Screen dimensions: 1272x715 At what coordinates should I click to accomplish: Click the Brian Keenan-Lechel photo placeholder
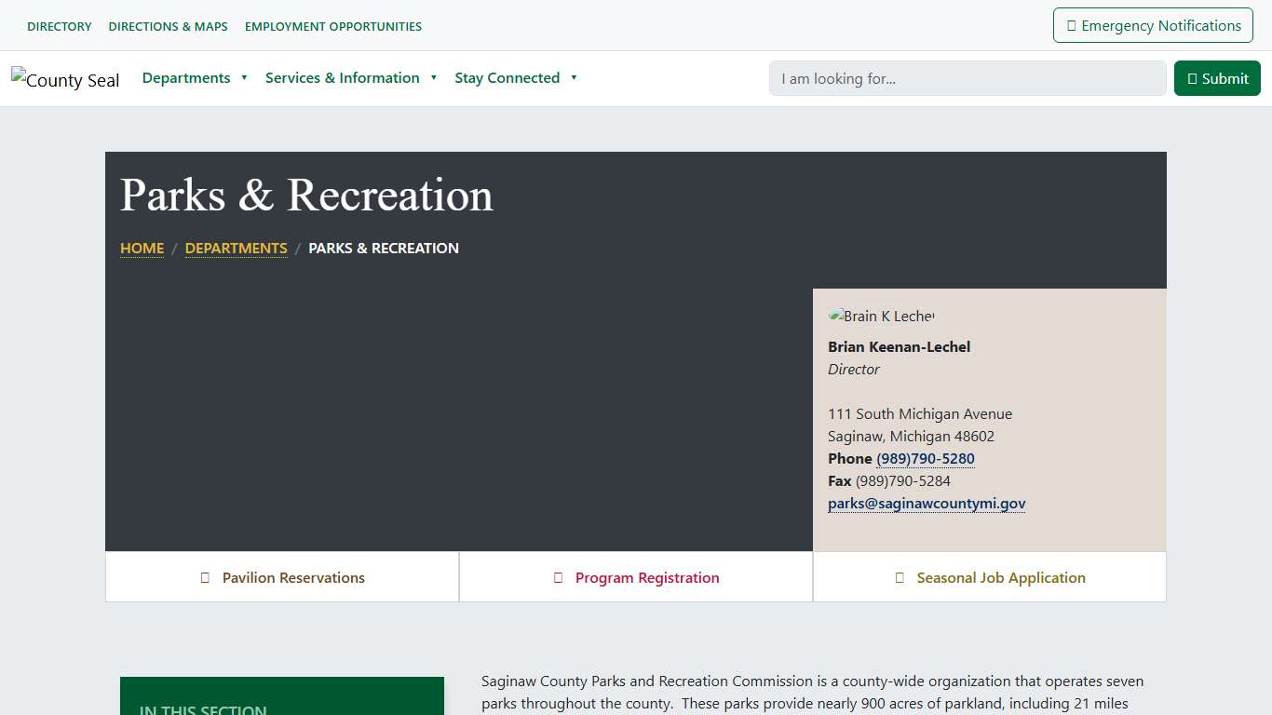[880, 316]
